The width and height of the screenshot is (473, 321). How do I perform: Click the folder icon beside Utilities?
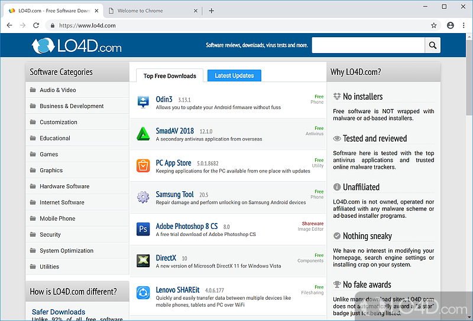point(33,267)
